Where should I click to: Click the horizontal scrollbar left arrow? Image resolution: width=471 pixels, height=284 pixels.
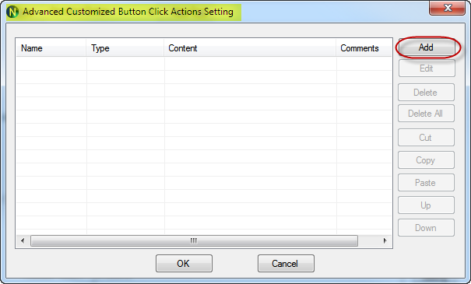coord(23,240)
